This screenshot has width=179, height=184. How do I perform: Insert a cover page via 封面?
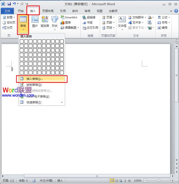pos(9,17)
